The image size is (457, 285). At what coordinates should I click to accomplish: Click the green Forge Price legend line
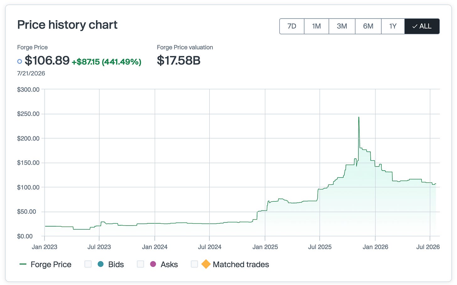(23, 264)
